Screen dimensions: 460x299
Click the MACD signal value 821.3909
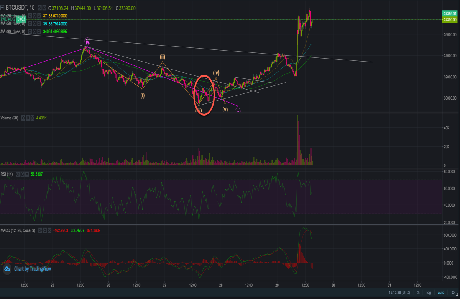pos(94,230)
